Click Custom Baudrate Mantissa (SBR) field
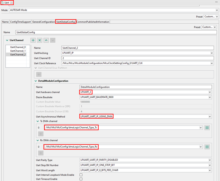The image size is (220, 181). 146,106
